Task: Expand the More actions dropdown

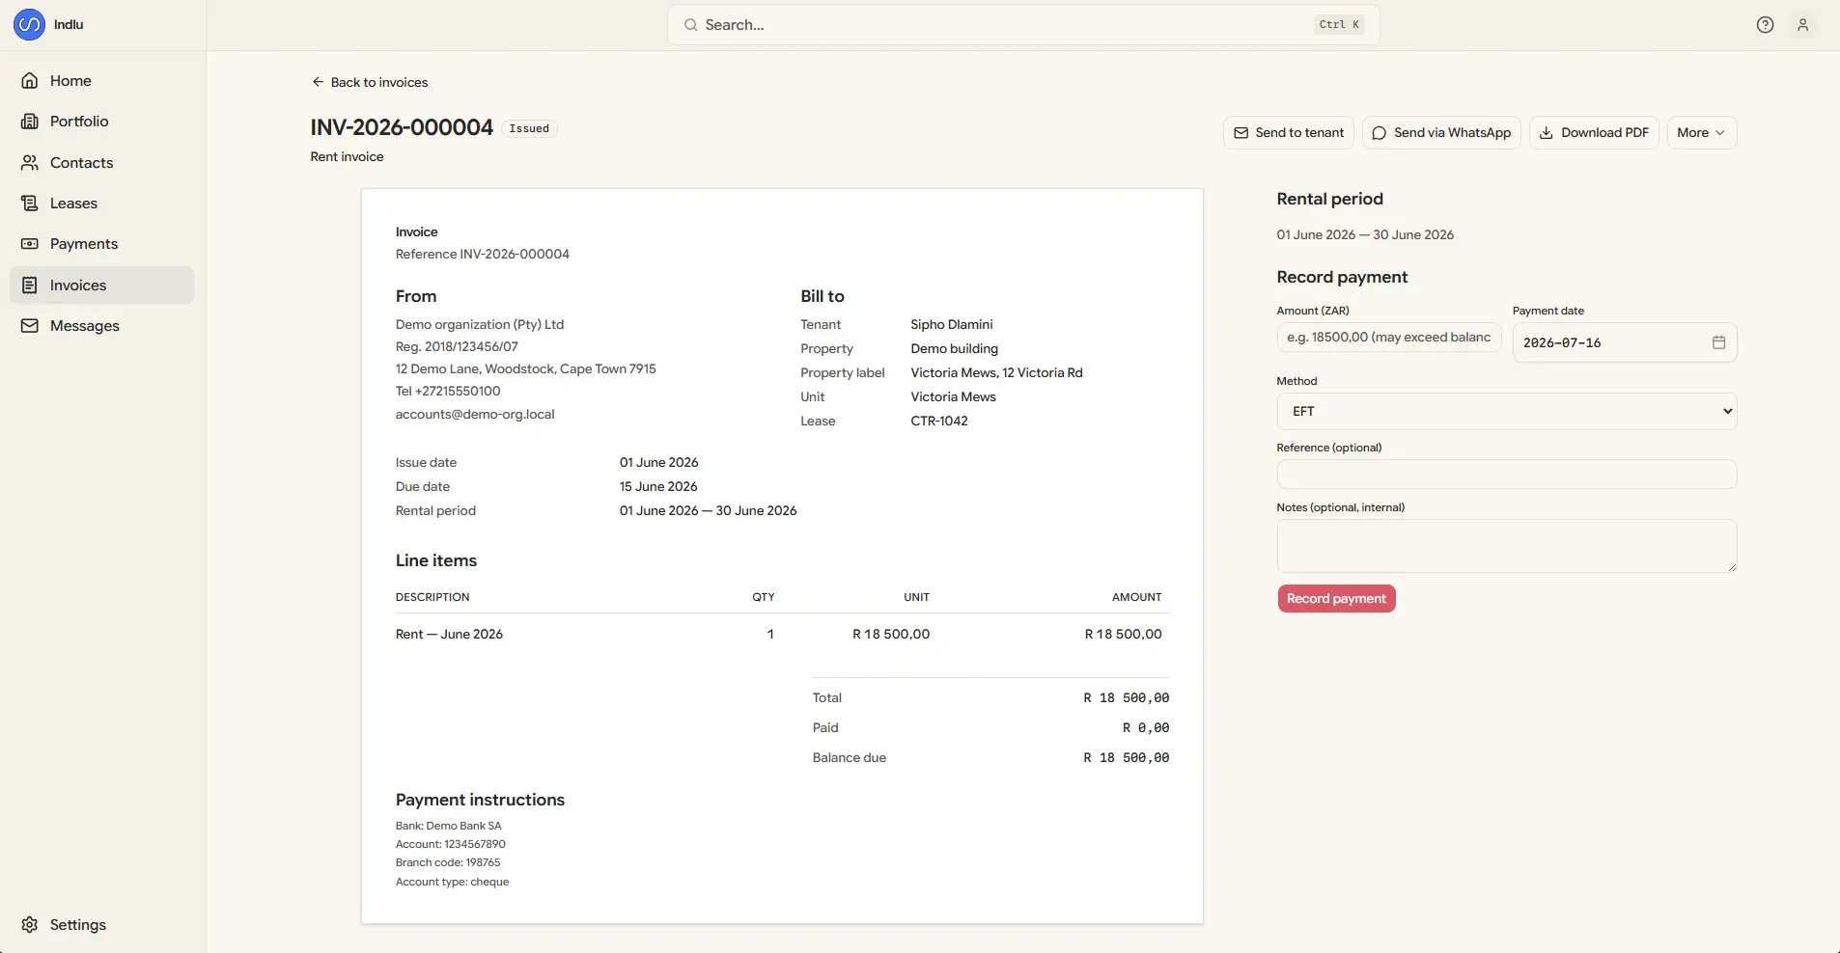Action: [x=1701, y=133]
